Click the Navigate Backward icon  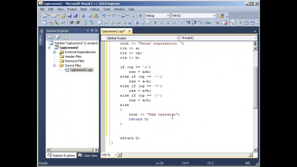click(x=124, y=16)
